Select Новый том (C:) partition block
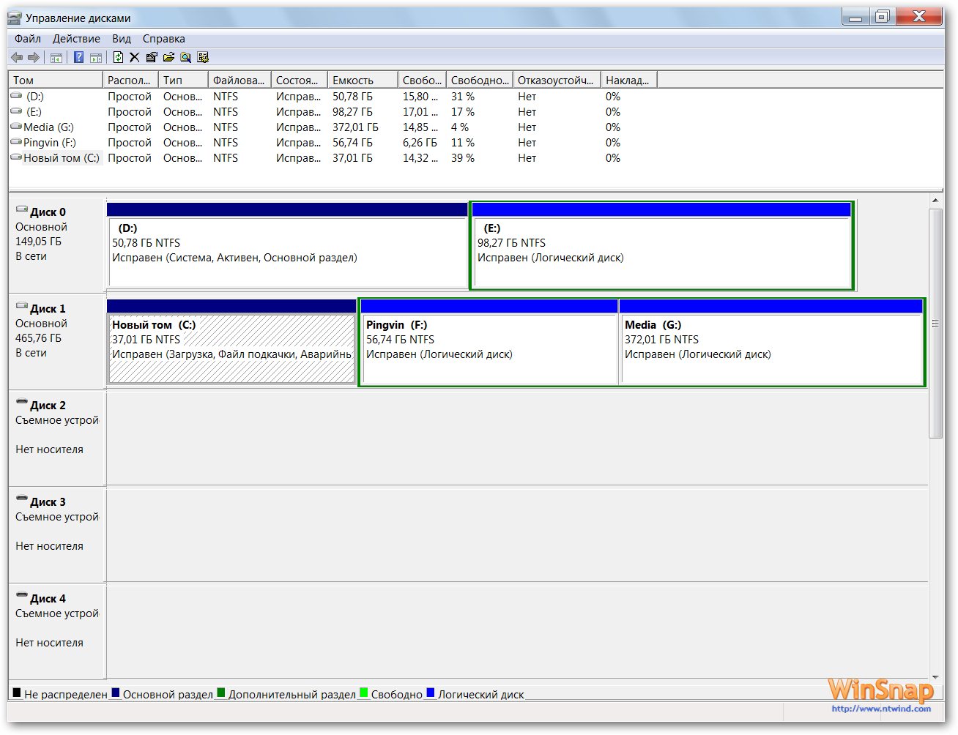 tap(231, 348)
